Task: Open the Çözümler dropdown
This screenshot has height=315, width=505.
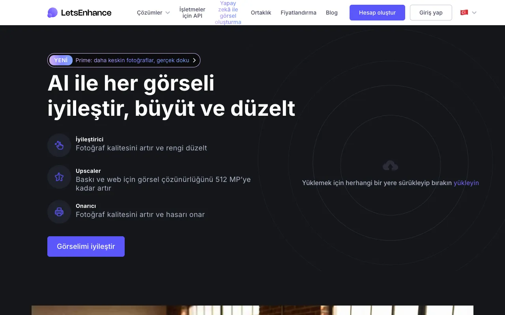Action: (153, 13)
